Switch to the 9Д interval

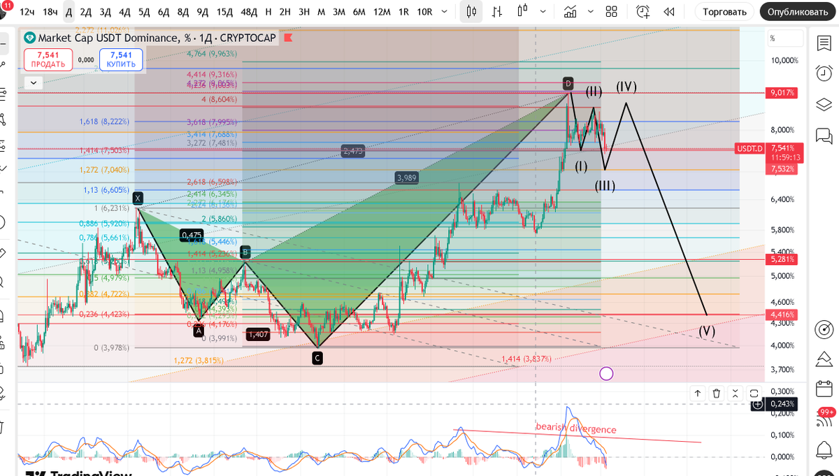(x=202, y=11)
